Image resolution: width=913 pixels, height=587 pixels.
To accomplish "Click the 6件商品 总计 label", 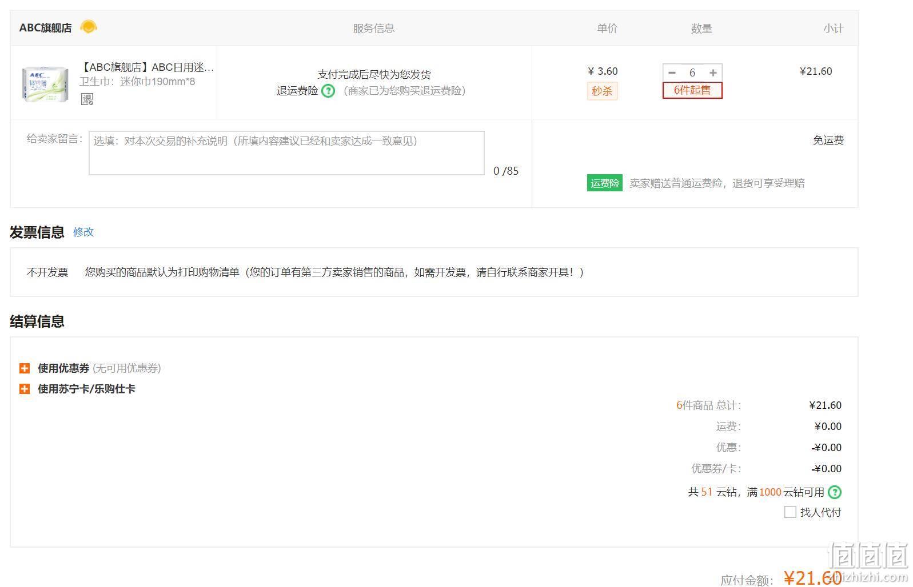I will (708, 405).
